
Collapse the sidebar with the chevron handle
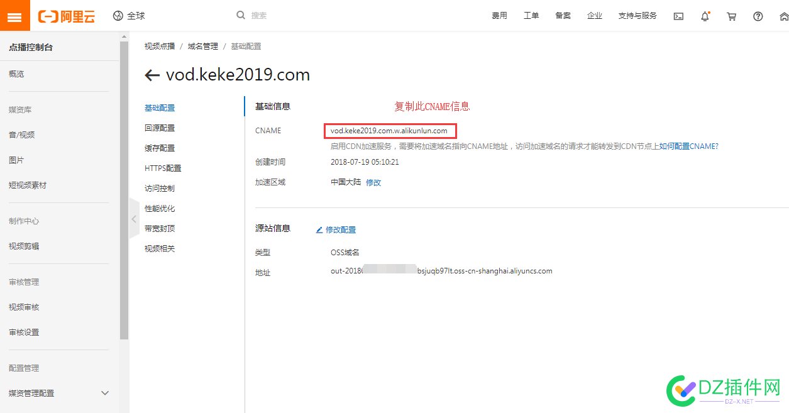click(134, 219)
